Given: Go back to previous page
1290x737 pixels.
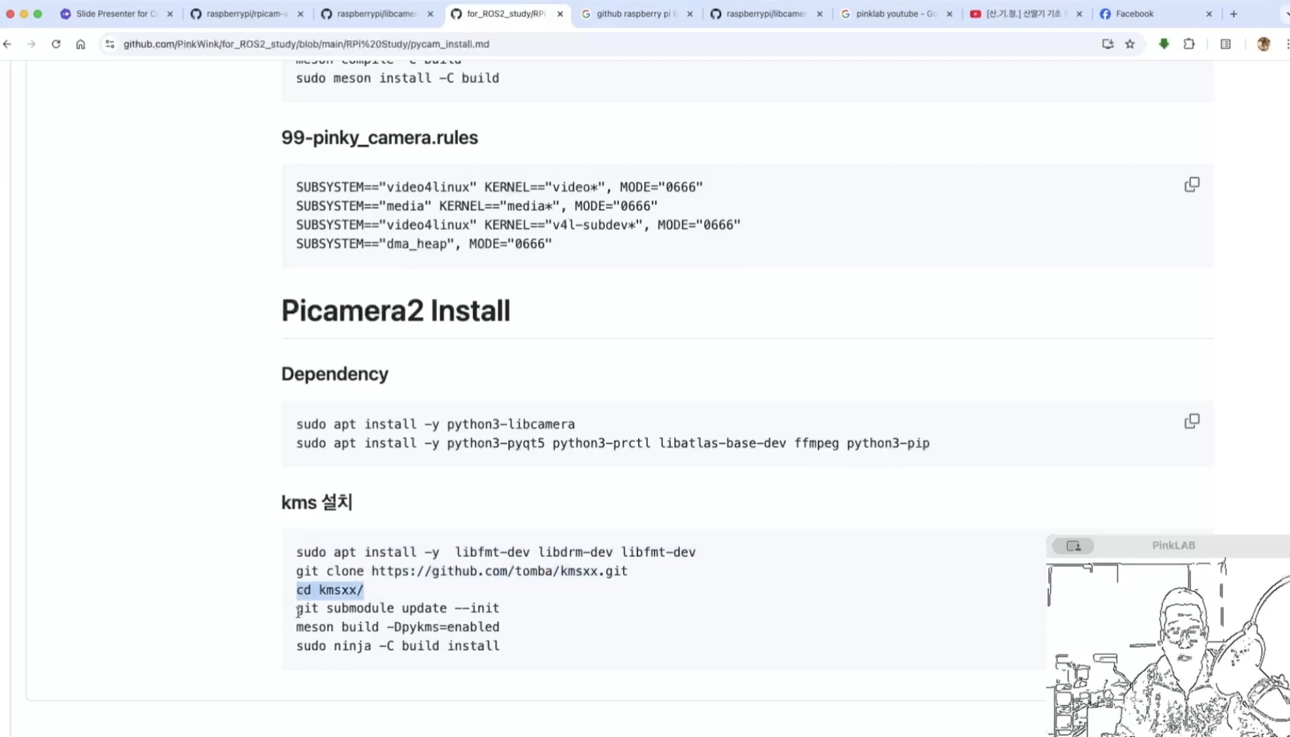Looking at the screenshot, I should (x=8, y=44).
